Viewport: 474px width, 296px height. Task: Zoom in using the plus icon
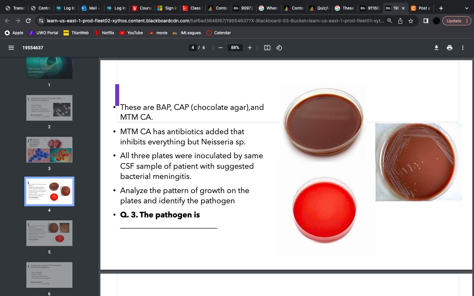[x=250, y=48]
